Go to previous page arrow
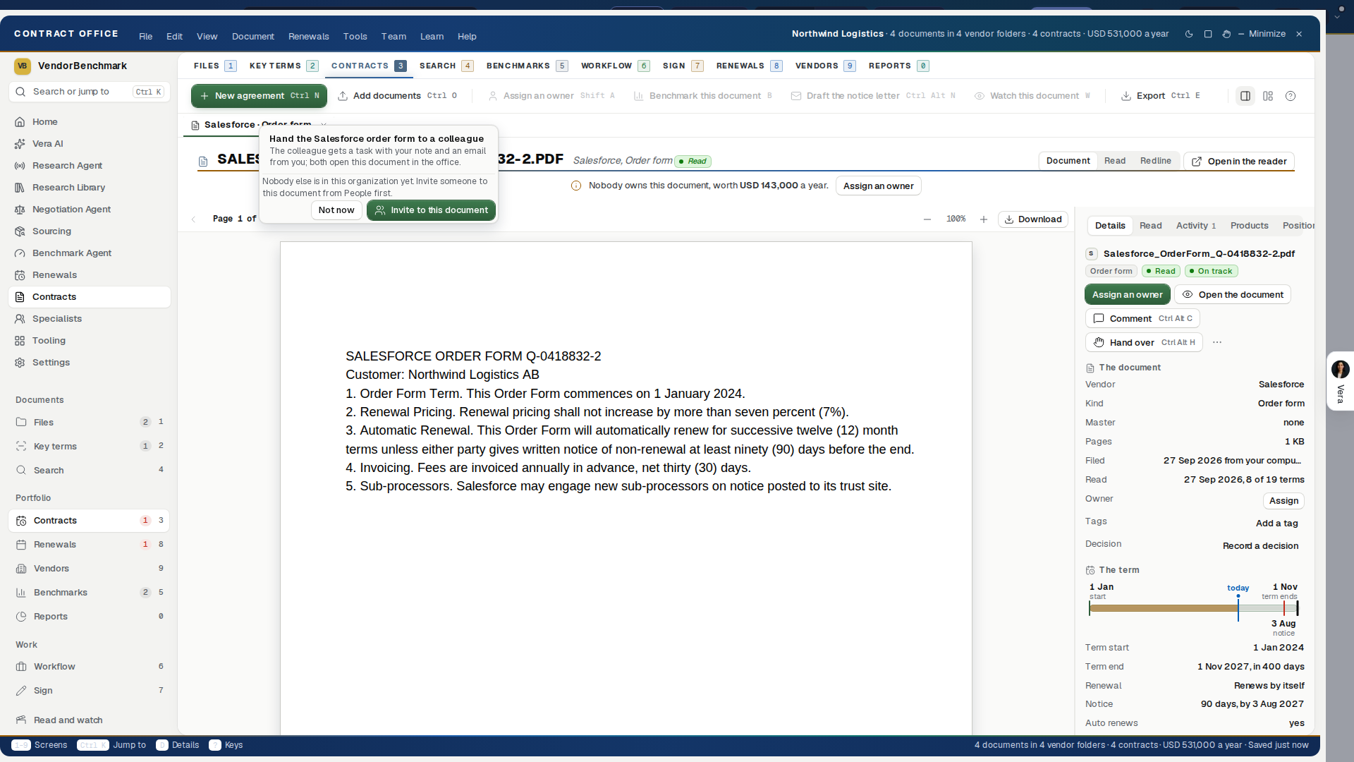The height and width of the screenshot is (762, 1354). 194,219
